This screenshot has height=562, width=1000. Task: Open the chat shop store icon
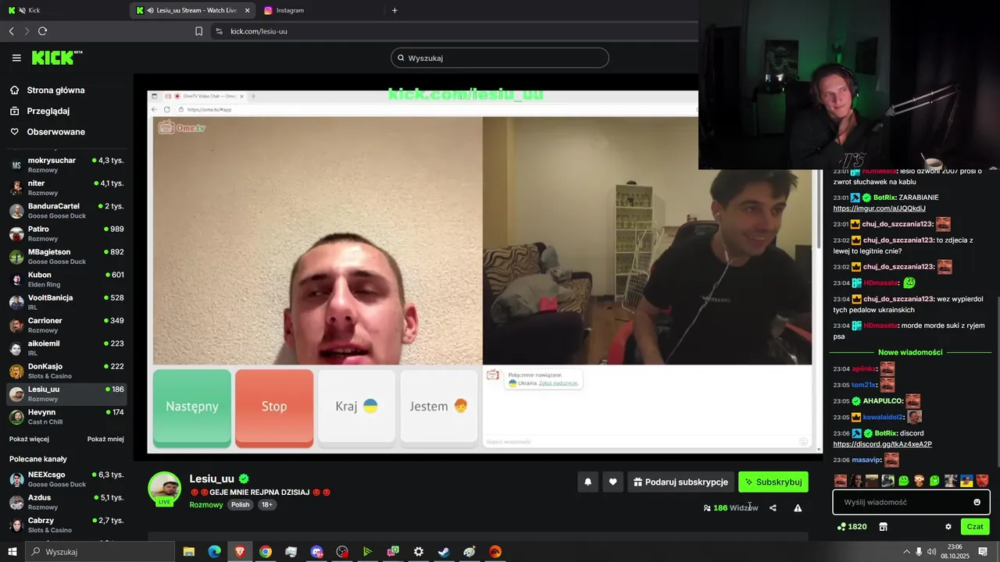pyautogui.click(x=884, y=527)
